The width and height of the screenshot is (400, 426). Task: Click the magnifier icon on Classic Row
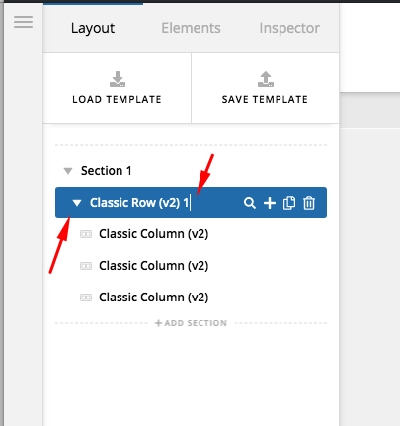coord(250,203)
